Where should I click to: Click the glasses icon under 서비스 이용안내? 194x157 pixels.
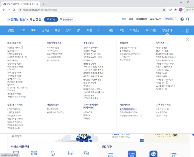point(71,153)
